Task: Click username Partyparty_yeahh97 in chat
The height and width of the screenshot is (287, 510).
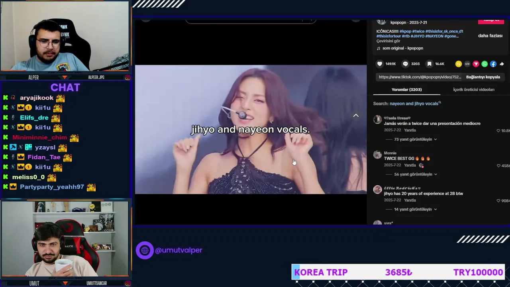Action: 52,187
